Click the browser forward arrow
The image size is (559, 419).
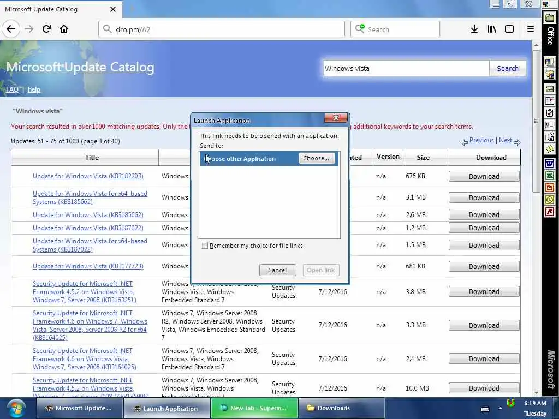[29, 29]
